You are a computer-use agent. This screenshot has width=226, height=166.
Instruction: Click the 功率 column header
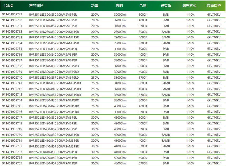click(x=95, y=6)
